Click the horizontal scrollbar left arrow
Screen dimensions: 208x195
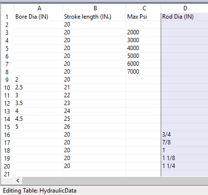(18, 180)
